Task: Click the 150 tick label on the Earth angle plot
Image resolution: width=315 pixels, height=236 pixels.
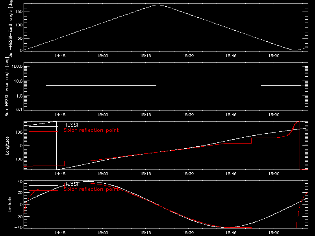Action: point(19,11)
